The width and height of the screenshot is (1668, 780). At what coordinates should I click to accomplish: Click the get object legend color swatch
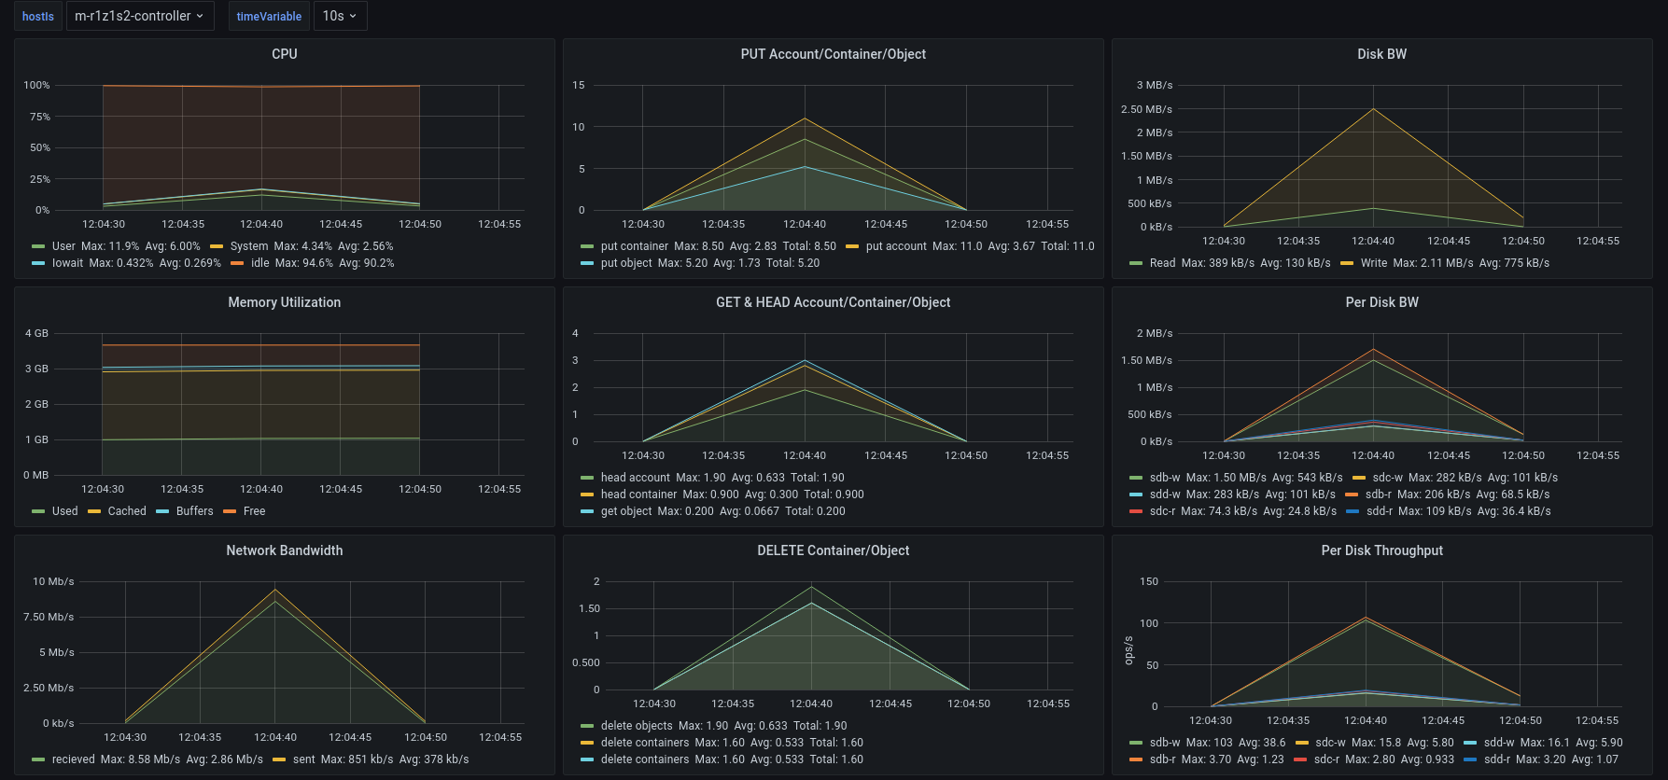[587, 511]
